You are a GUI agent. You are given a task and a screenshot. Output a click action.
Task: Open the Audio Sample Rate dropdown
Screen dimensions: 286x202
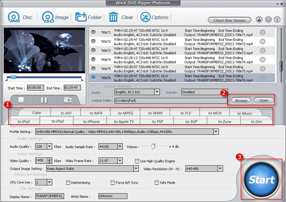[120, 146]
